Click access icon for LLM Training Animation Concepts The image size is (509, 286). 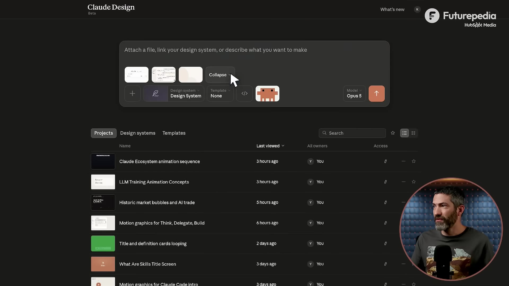pyautogui.click(x=385, y=182)
